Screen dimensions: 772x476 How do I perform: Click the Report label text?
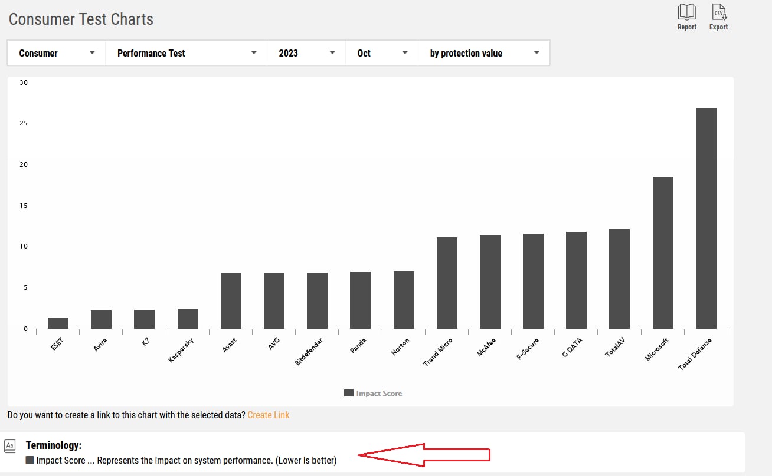[x=687, y=27]
